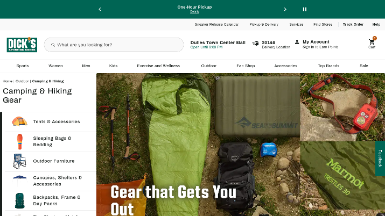Click the Marmot Trestles 30 photo tile
This screenshot has width=385, height=216.
[342, 175]
